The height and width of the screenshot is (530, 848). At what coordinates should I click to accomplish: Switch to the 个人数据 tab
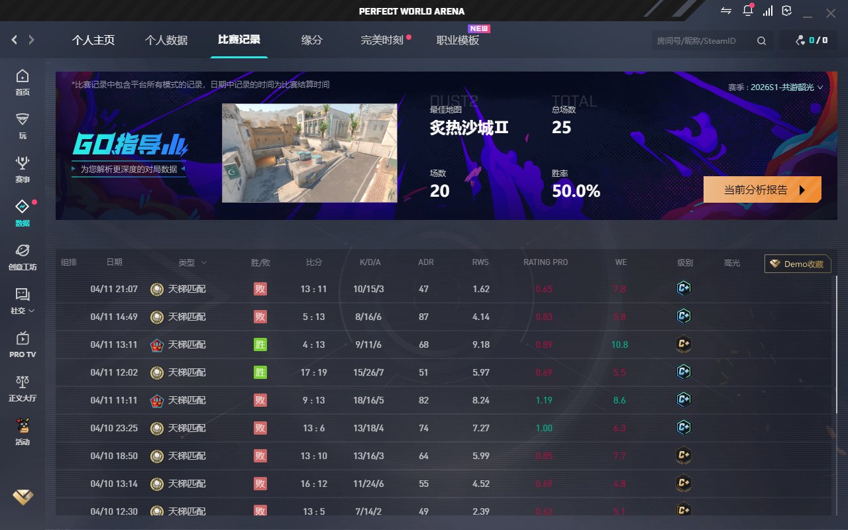[166, 40]
